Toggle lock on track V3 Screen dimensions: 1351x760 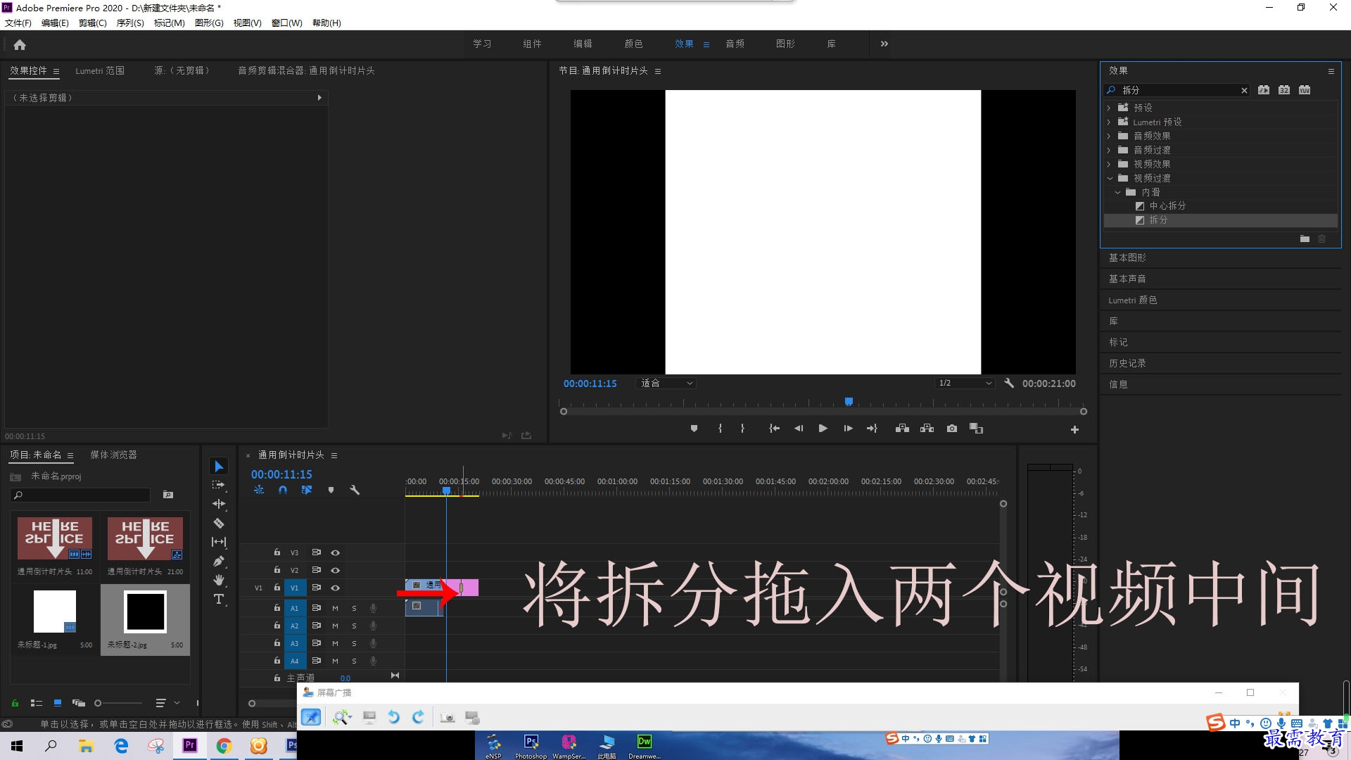pyautogui.click(x=277, y=552)
